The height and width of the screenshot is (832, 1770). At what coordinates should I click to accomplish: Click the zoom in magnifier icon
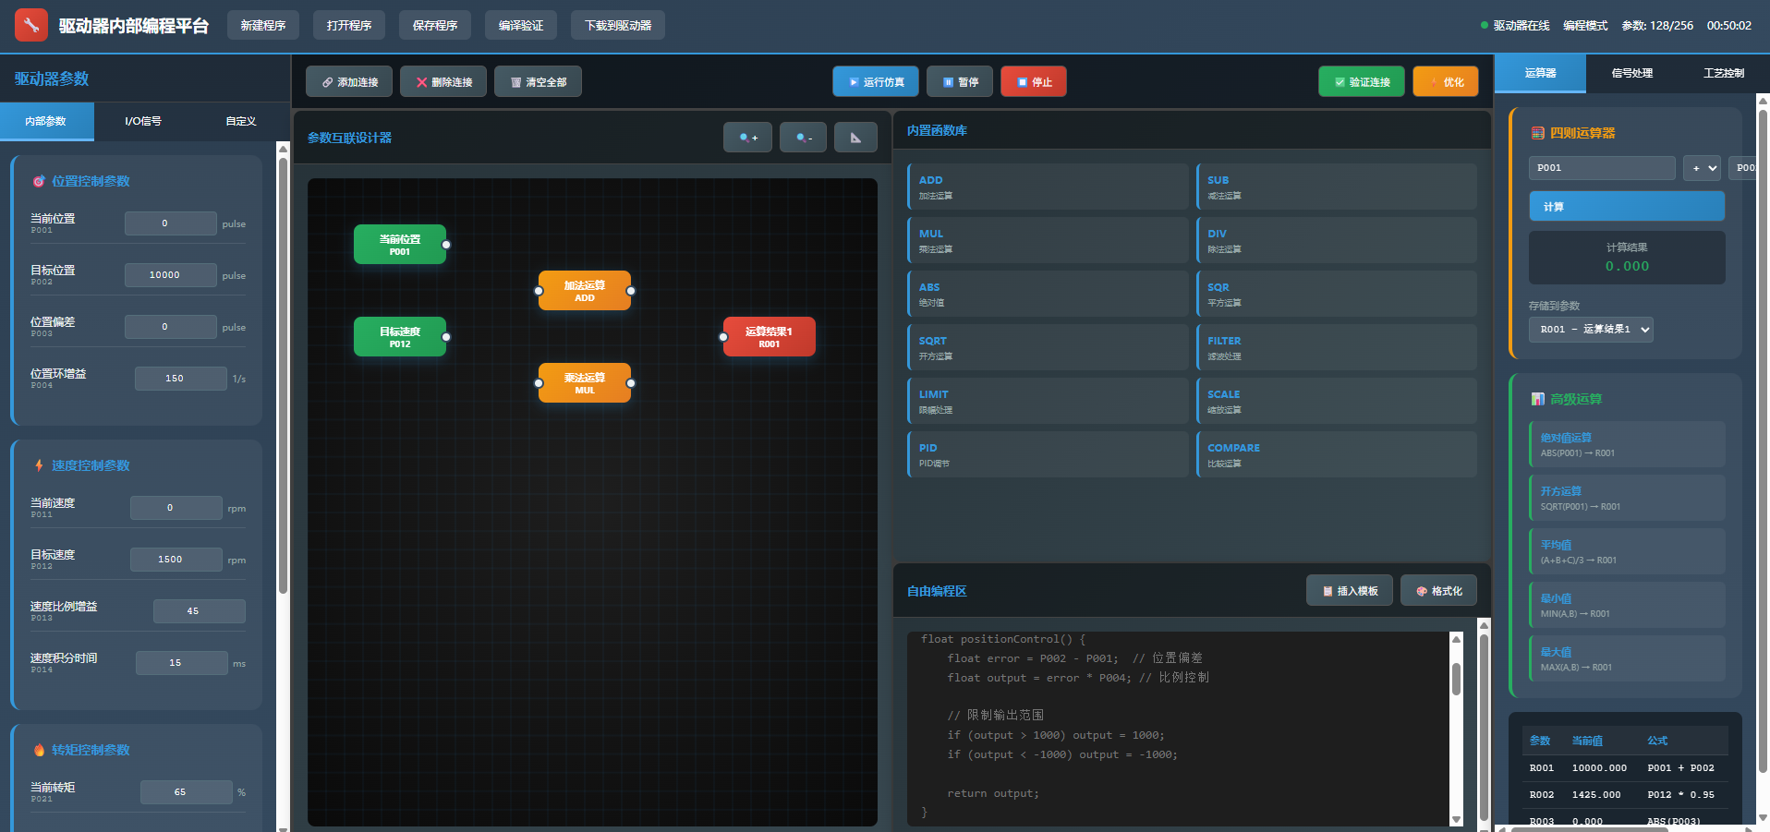click(747, 138)
